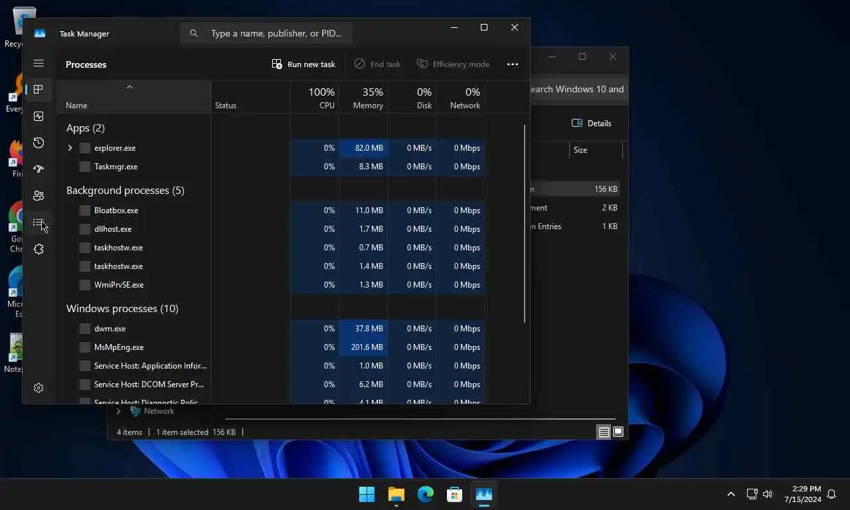Image resolution: width=850 pixels, height=510 pixels.
Task: Select the Service Host: DCOM Server Pr... row
Action: (x=270, y=384)
